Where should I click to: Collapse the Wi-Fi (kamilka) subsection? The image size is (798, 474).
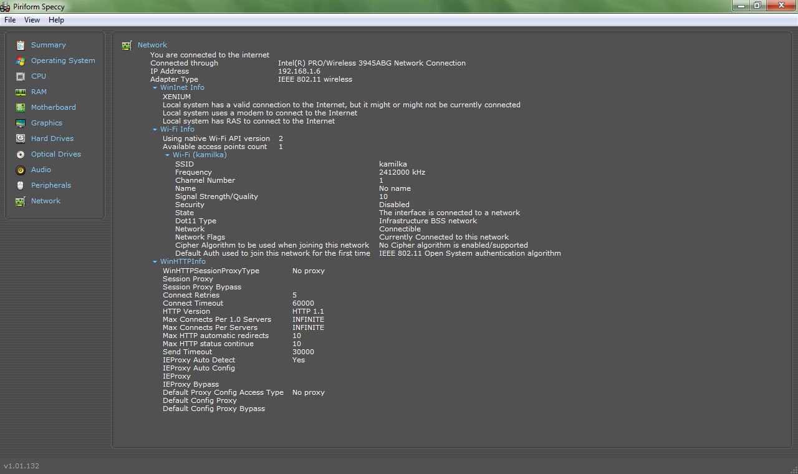167,155
